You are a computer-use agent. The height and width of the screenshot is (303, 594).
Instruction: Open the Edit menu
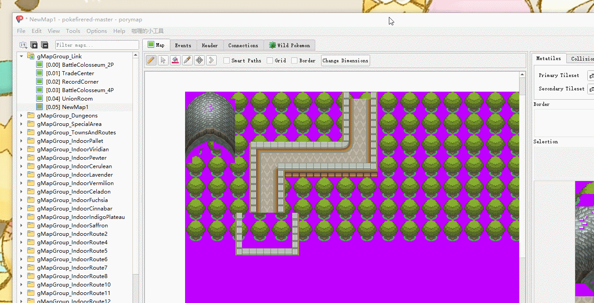pyautogui.click(x=37, y=31)
